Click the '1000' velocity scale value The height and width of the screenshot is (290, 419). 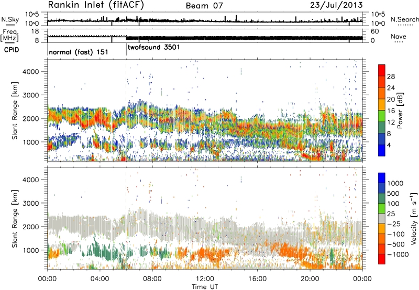click(x=395, y=183)
